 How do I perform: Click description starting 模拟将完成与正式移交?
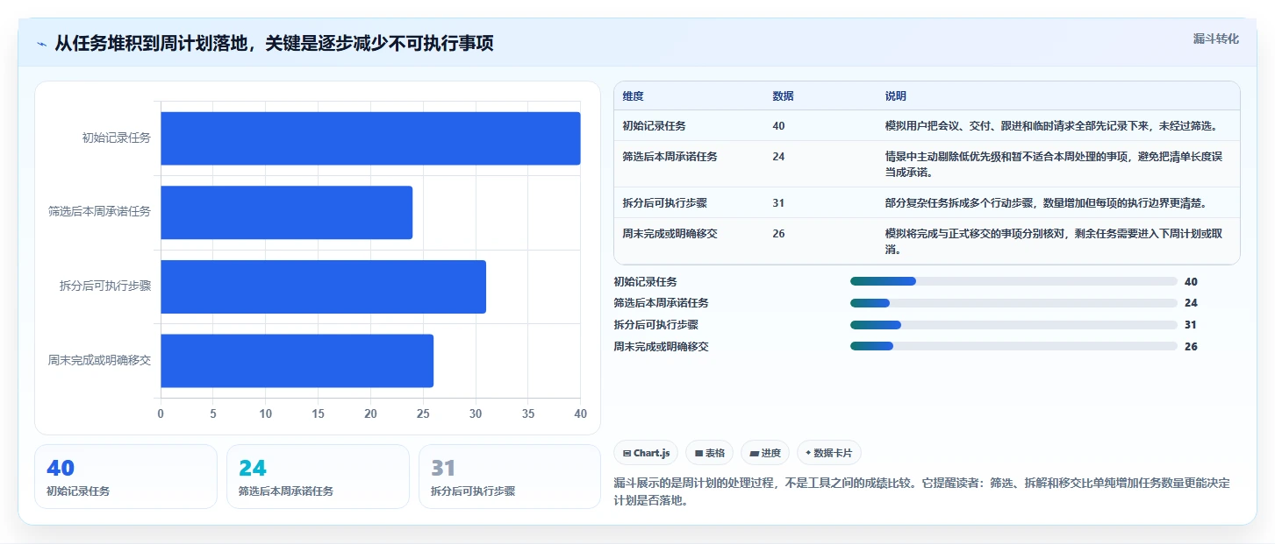coord(1054,241)
